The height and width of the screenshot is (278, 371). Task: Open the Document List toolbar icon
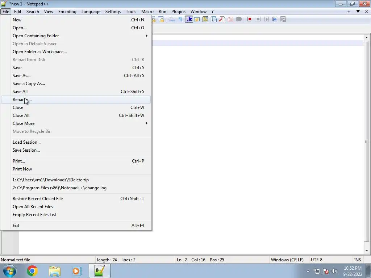[x=214, y=20]
